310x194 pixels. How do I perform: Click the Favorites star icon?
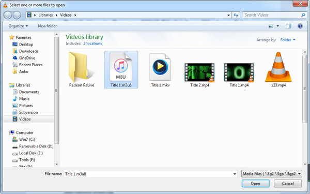tap(12, 37)
